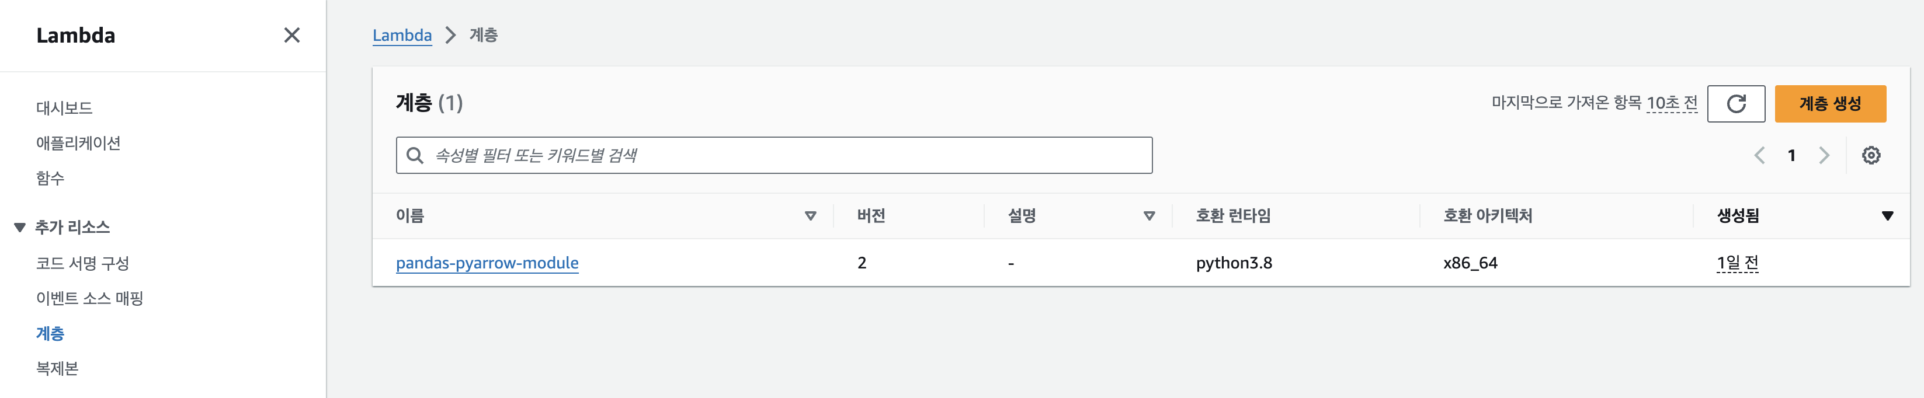Refresh the layers list
Viewport: 1924px width, 398px height.
(1736, 103)
